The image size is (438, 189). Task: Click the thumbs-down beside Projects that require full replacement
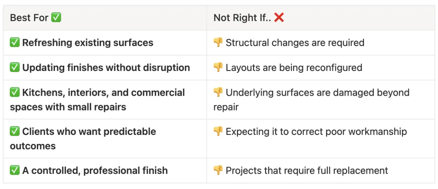(x=218, y=170)
